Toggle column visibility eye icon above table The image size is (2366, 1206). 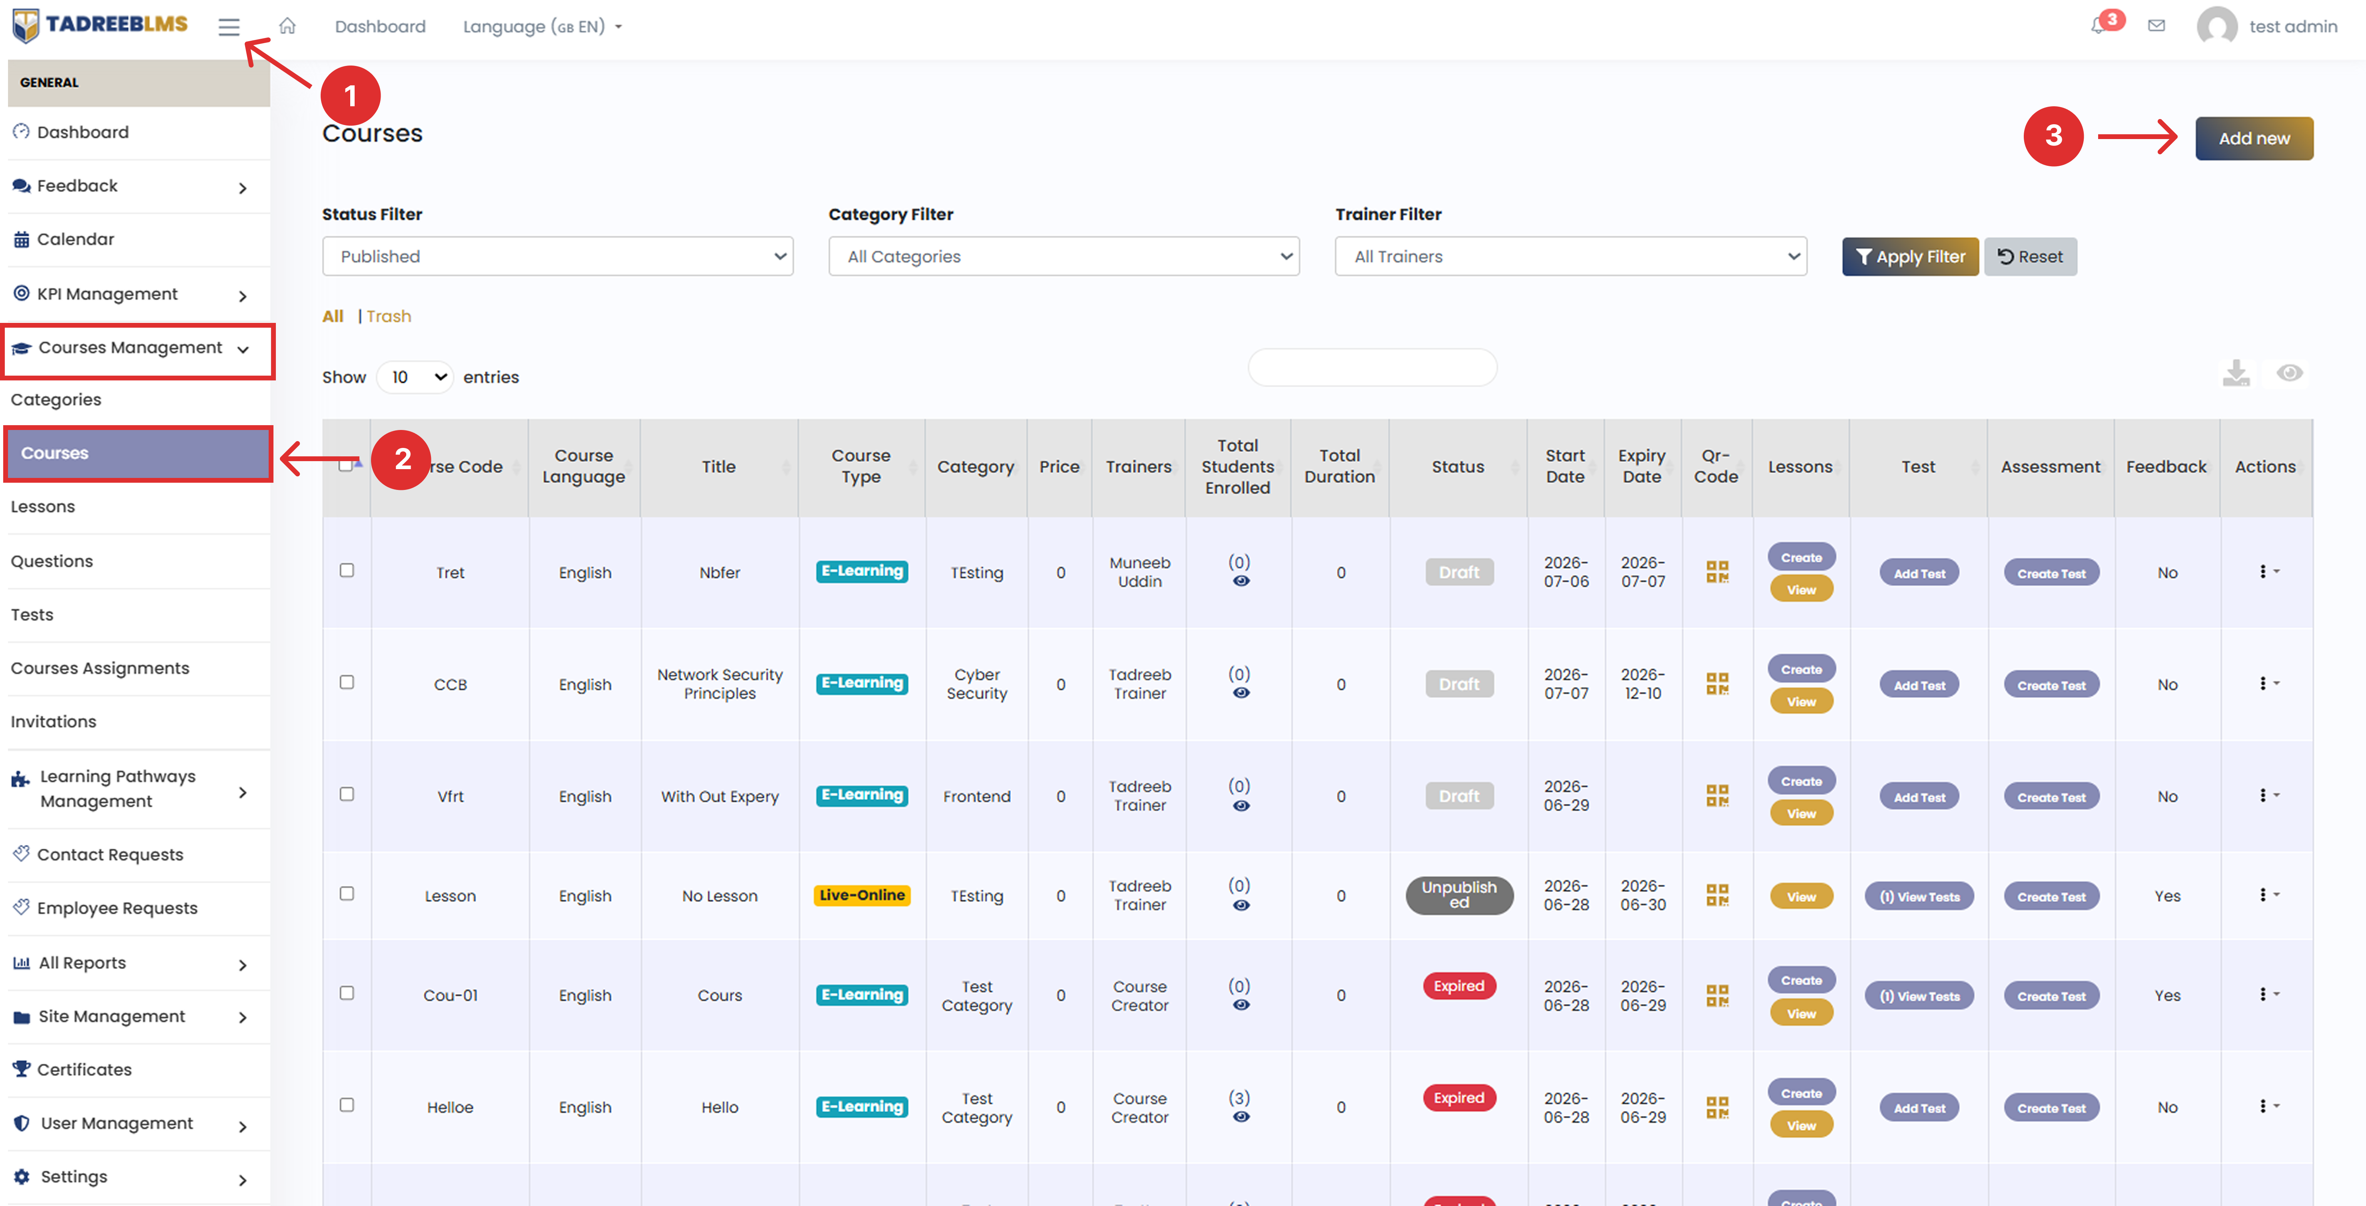coord(2289,373)
